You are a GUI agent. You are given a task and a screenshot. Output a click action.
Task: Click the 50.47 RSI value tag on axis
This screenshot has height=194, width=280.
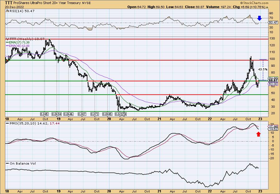[273, 22]
